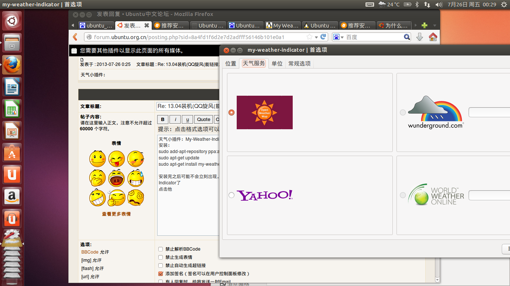Start search with Baidu magnifier icon
The width and height of the screenshot is (510, 286).
(x=407, y=37)
